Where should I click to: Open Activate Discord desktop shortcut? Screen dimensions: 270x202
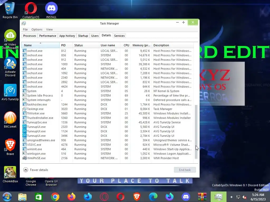(x=10, y=67)
